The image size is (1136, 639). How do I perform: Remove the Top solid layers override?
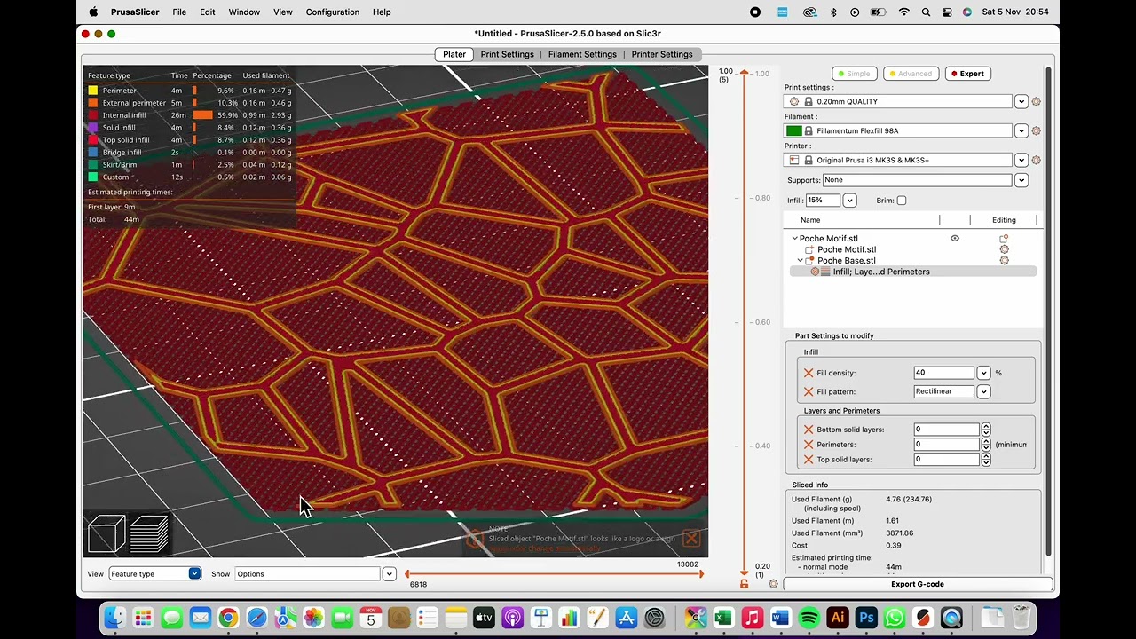tap(808, 460)
